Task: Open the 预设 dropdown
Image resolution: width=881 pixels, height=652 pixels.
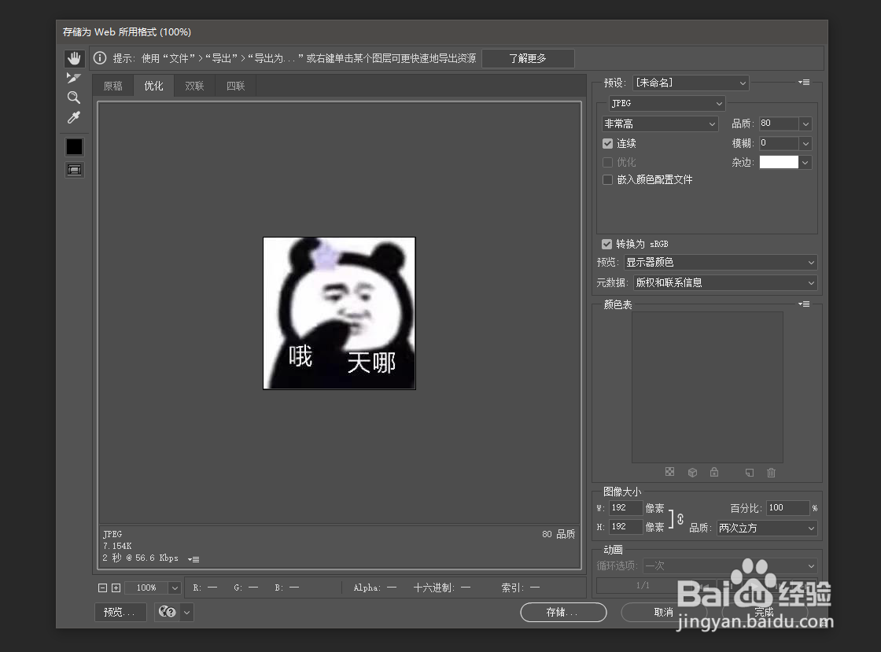Action: coord(691,83)
